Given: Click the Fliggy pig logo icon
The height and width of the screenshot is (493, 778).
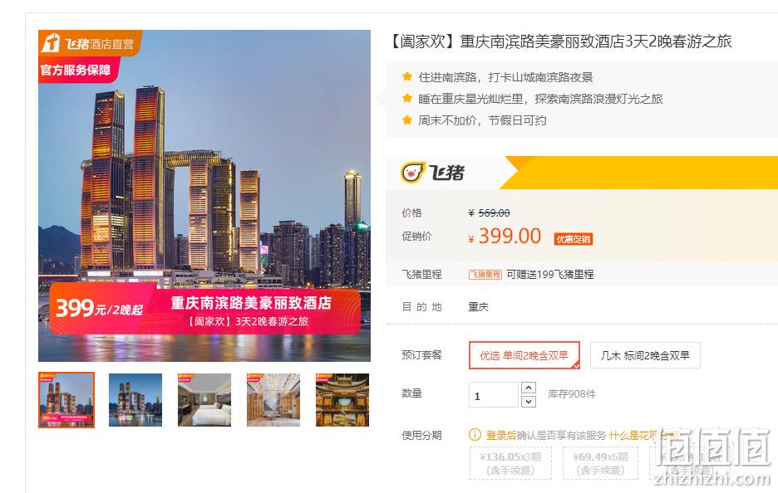Looking at the screenshot, I should coord(413,173).
